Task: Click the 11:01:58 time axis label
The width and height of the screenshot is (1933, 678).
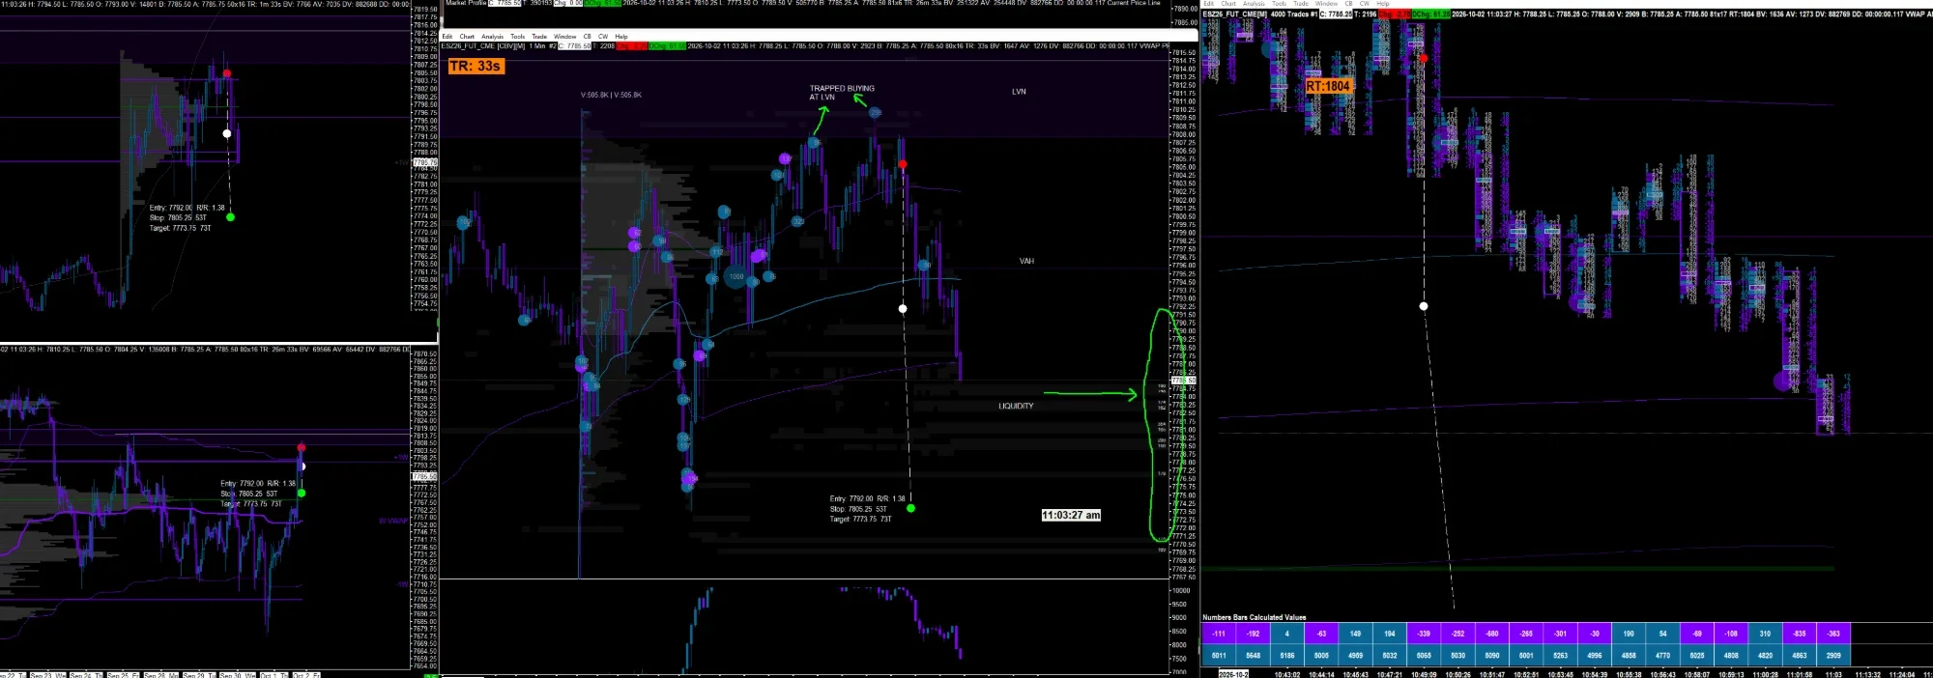Action: tap(1799, 674)
